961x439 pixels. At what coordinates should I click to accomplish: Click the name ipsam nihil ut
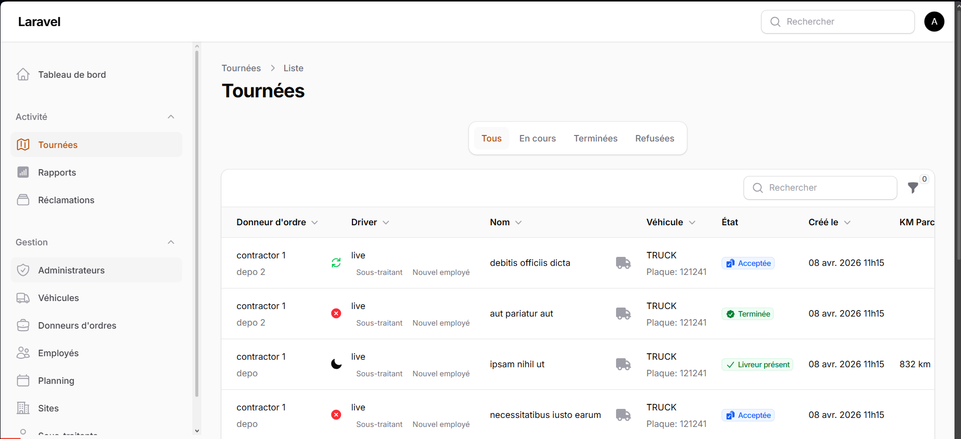517,364
